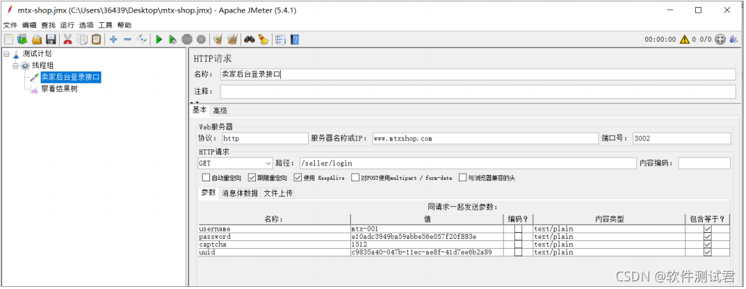Image resolution: width=746 pixels, height=289 pixels.
Task: Open the 编辑 menu
Action: pos(29,25)
